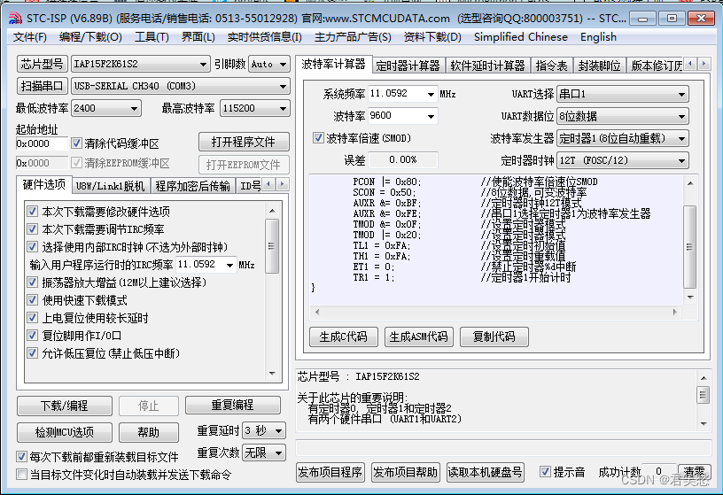Switch to the 定时器计算器 tab
The image size is (723, 495).
pos(408,66)
